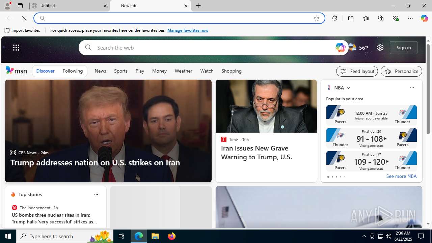Open the Extensions puzzle icon
Screen dimensions: 432x243
(x=334, y=18)
